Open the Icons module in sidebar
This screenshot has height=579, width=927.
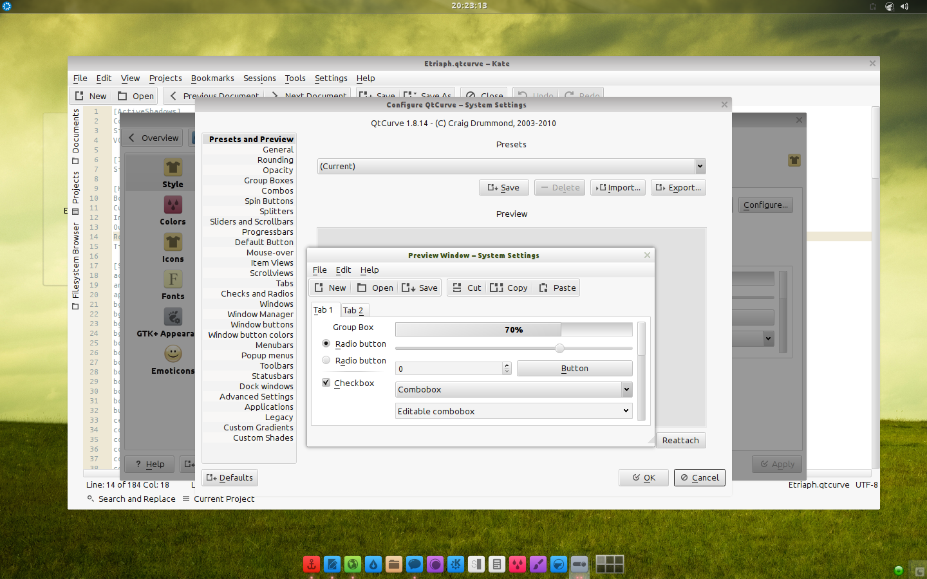(x=173, y=248)
